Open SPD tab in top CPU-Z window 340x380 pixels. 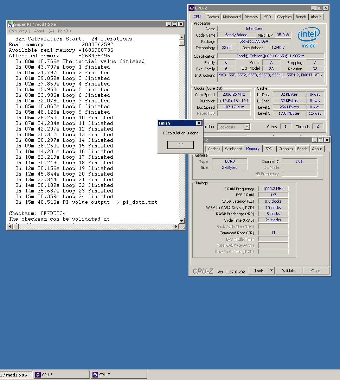pyautogui.click(x=268, y=17)
